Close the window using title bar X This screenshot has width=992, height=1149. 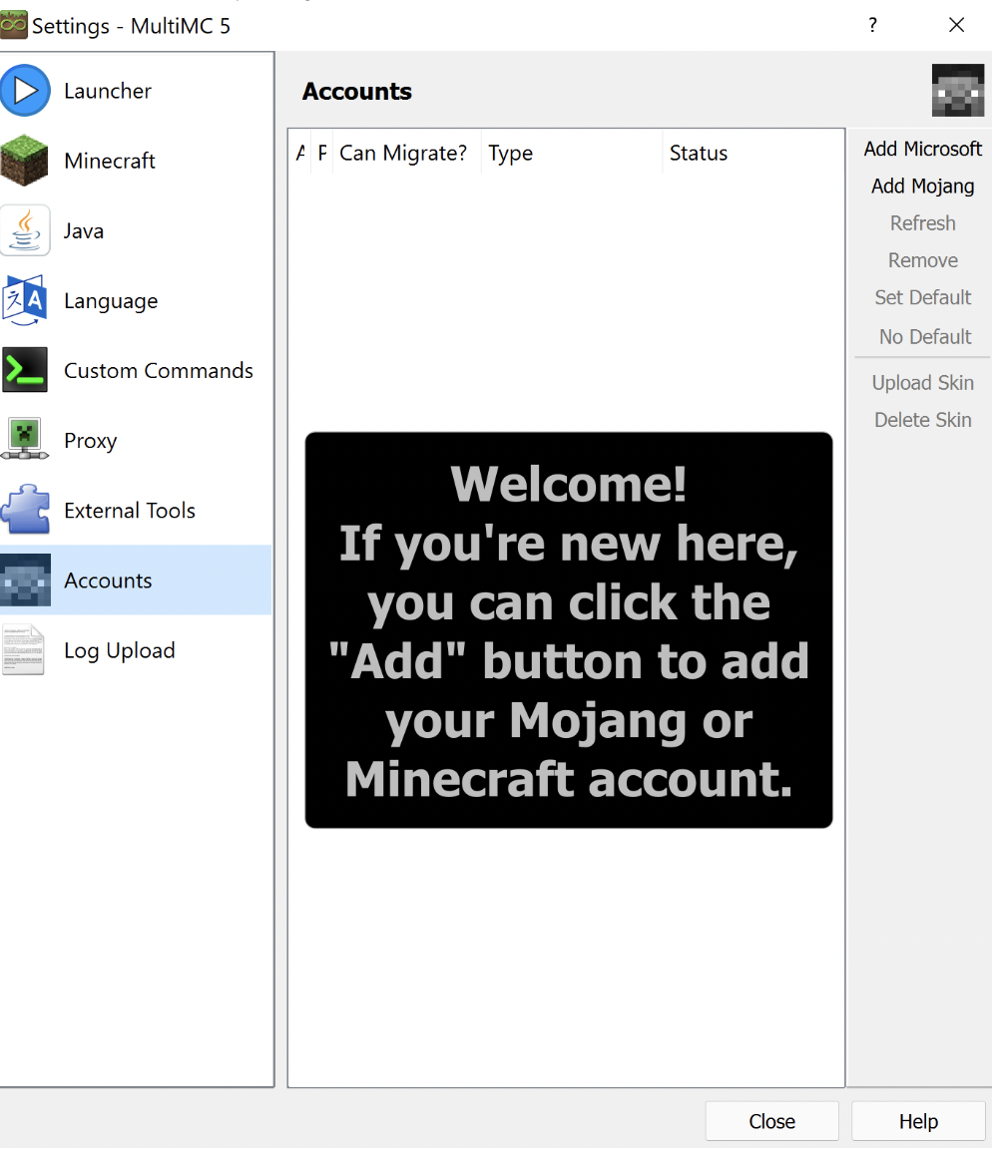[x=956, y=25]
